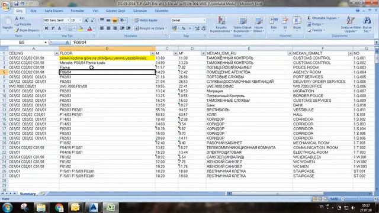Apply the red font color A
This screenshot has width=379, height=213.
pos(89,28)
